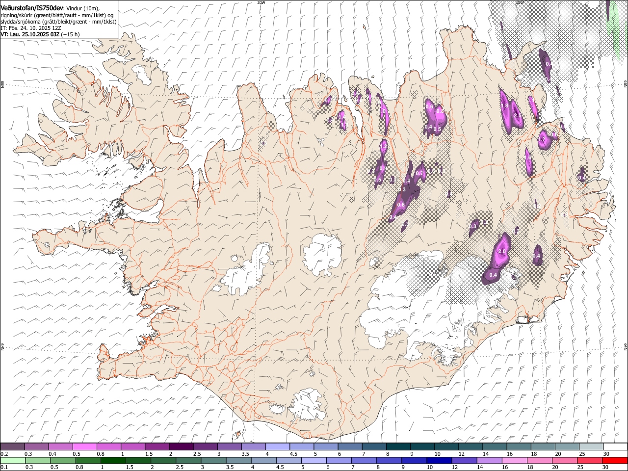Pick upper legend lavender swatch between 4 and 4.5
Viewport: 628px width, 471px height.
point(278,446)
